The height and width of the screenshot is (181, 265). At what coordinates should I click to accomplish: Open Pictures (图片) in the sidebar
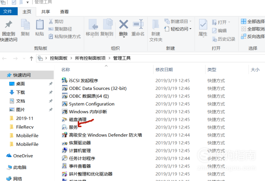click(20, 109)
